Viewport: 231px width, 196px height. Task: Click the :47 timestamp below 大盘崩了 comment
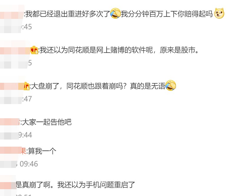27,99
